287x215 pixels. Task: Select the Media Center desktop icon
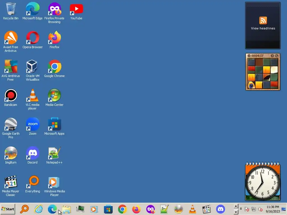coord(54,97)
